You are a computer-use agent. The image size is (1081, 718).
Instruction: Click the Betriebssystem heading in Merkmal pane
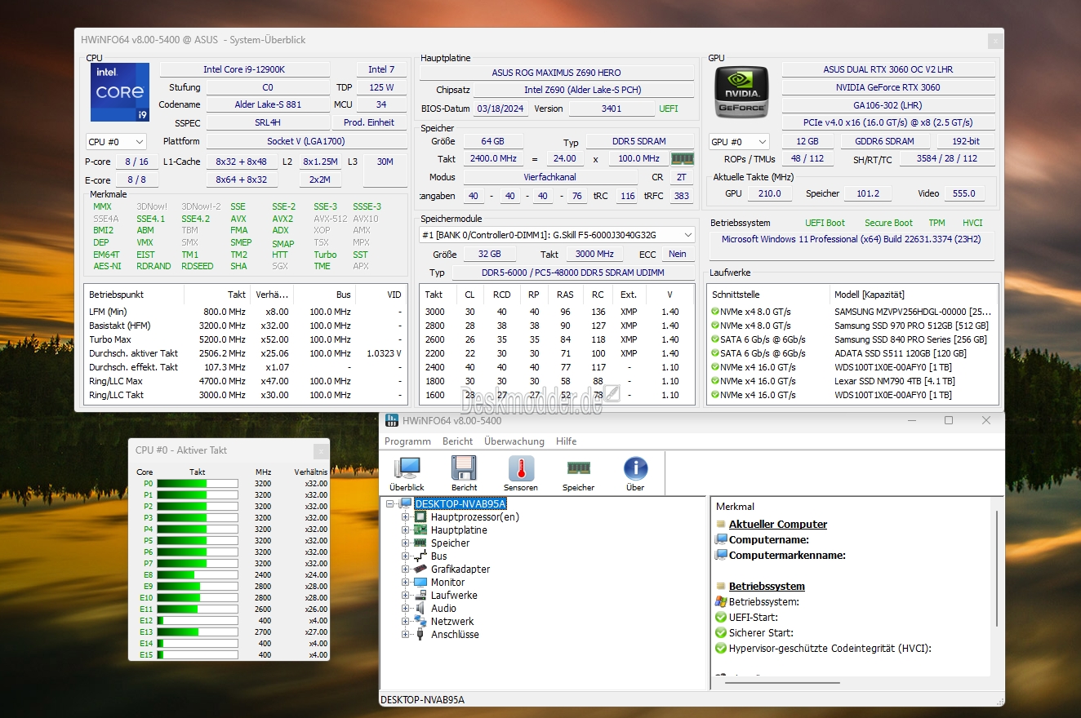pos(767,587)
